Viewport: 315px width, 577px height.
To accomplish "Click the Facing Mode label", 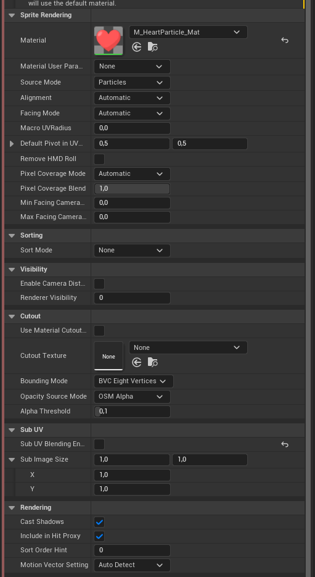I will pos(39,114).
